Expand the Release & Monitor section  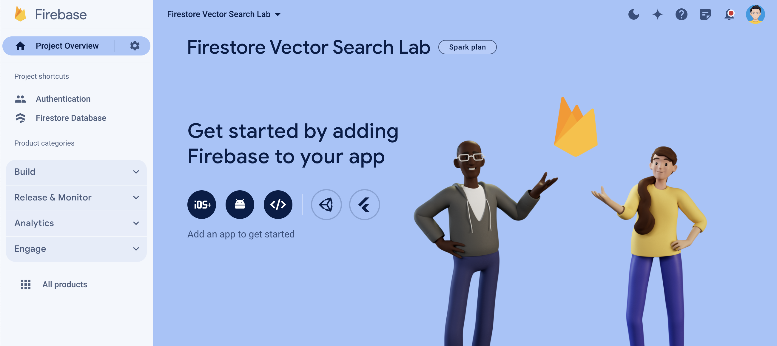coord(76,197)
